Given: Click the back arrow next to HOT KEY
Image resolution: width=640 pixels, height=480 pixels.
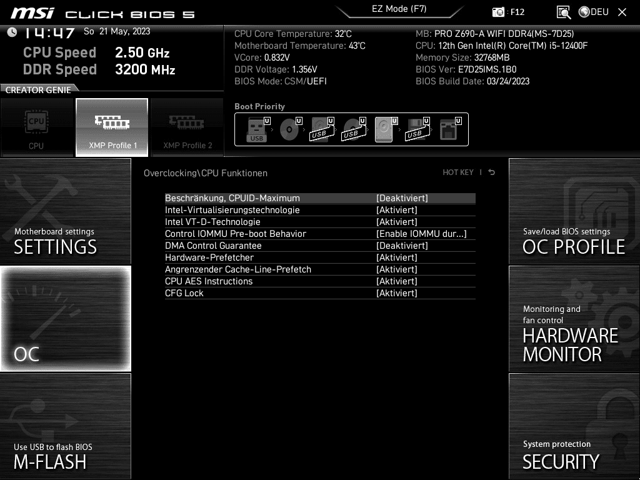Looking at the screenshot, I should pyautogui.click(x=492, y=172).
